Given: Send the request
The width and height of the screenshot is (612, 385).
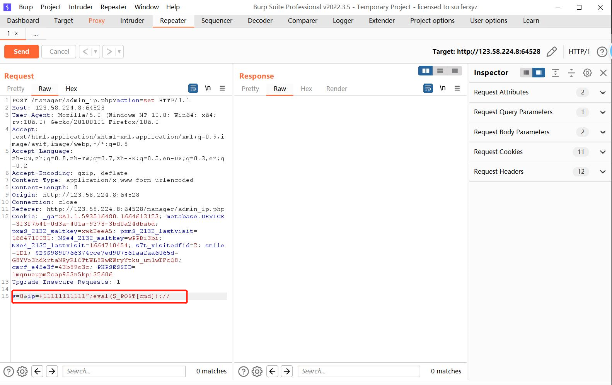Looking at the screenshot, I should (22, 51).
